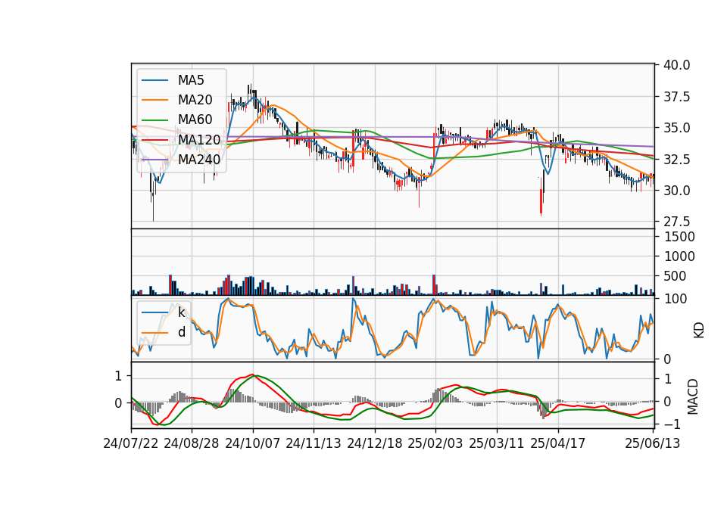Click the 37.5 price axis label
727x522 pixels.
pos(676,97)
